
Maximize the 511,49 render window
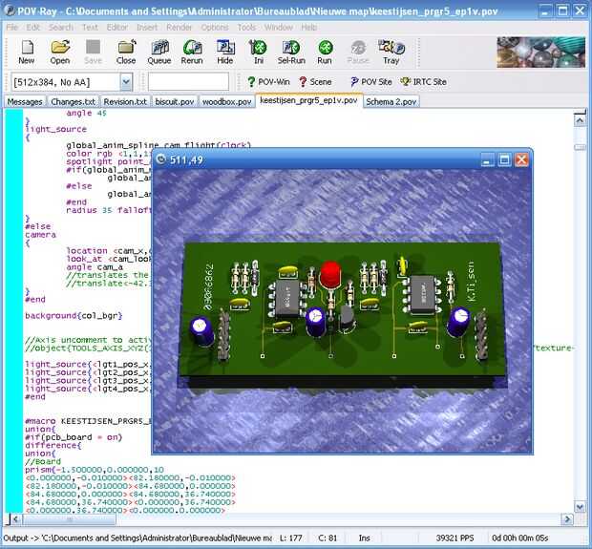504,159
